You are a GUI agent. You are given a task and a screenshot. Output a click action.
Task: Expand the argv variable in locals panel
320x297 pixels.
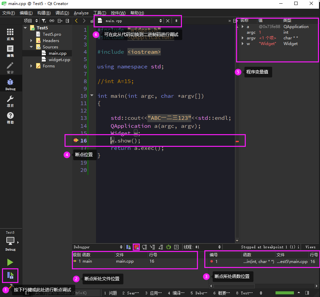pos(242,38)
